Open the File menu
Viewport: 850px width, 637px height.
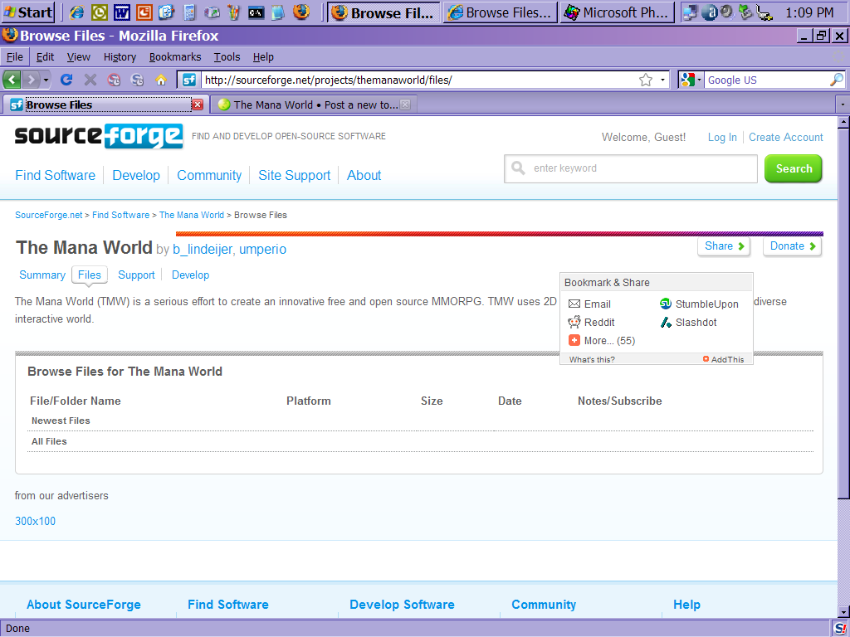pyautogui.click(x=15, y=57)
